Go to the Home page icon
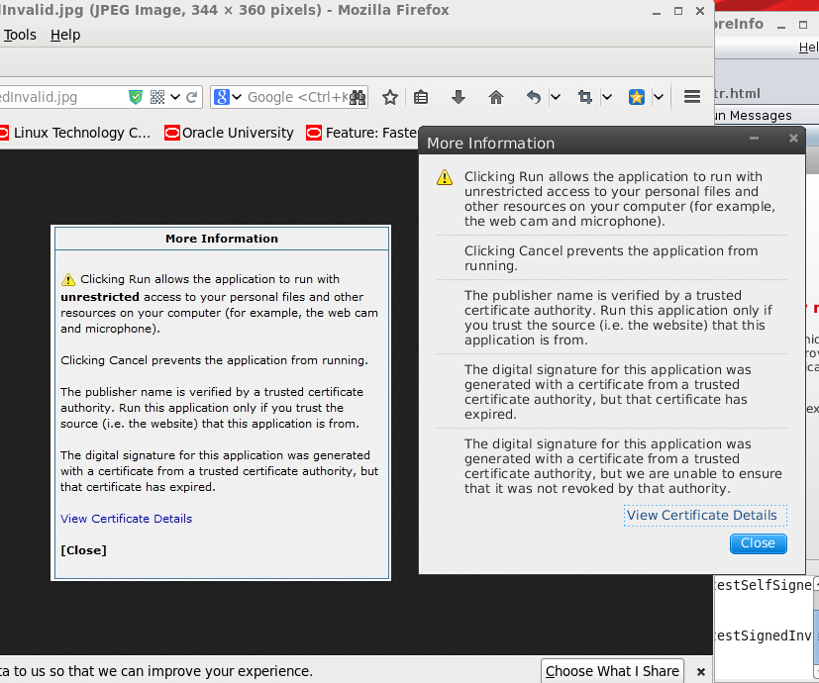Viewport: 819px width, 683px height. [x=496, y=97]
